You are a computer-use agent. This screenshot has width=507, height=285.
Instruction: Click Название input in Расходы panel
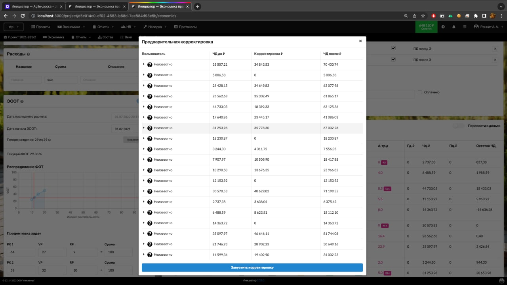[x=26, y=80]
